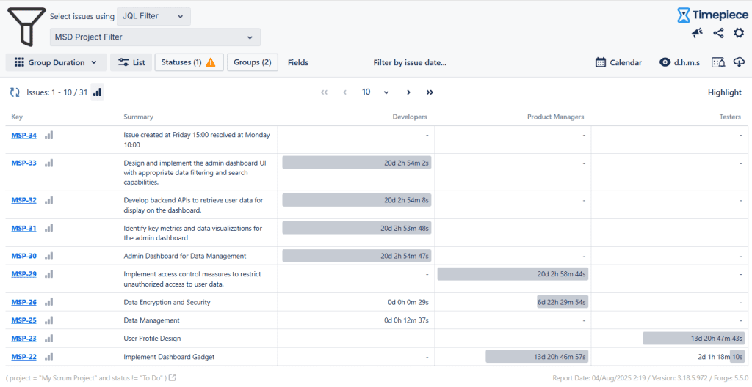Image resolution: width=752 pixels, height=387 pixels.
Task: Open MSD Project Filter dropdown
Action: (x=155, y=37)
